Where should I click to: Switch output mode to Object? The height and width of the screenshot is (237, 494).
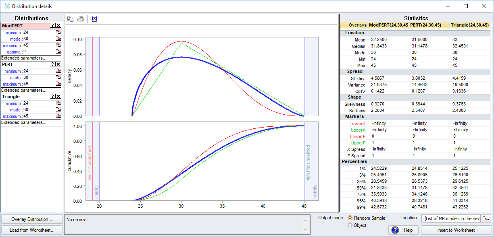350,225
